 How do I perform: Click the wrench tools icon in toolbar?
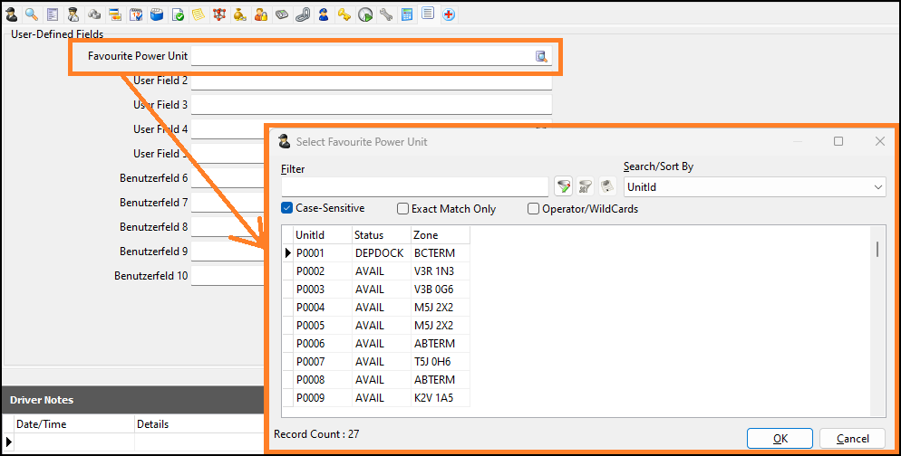[386, 14]
